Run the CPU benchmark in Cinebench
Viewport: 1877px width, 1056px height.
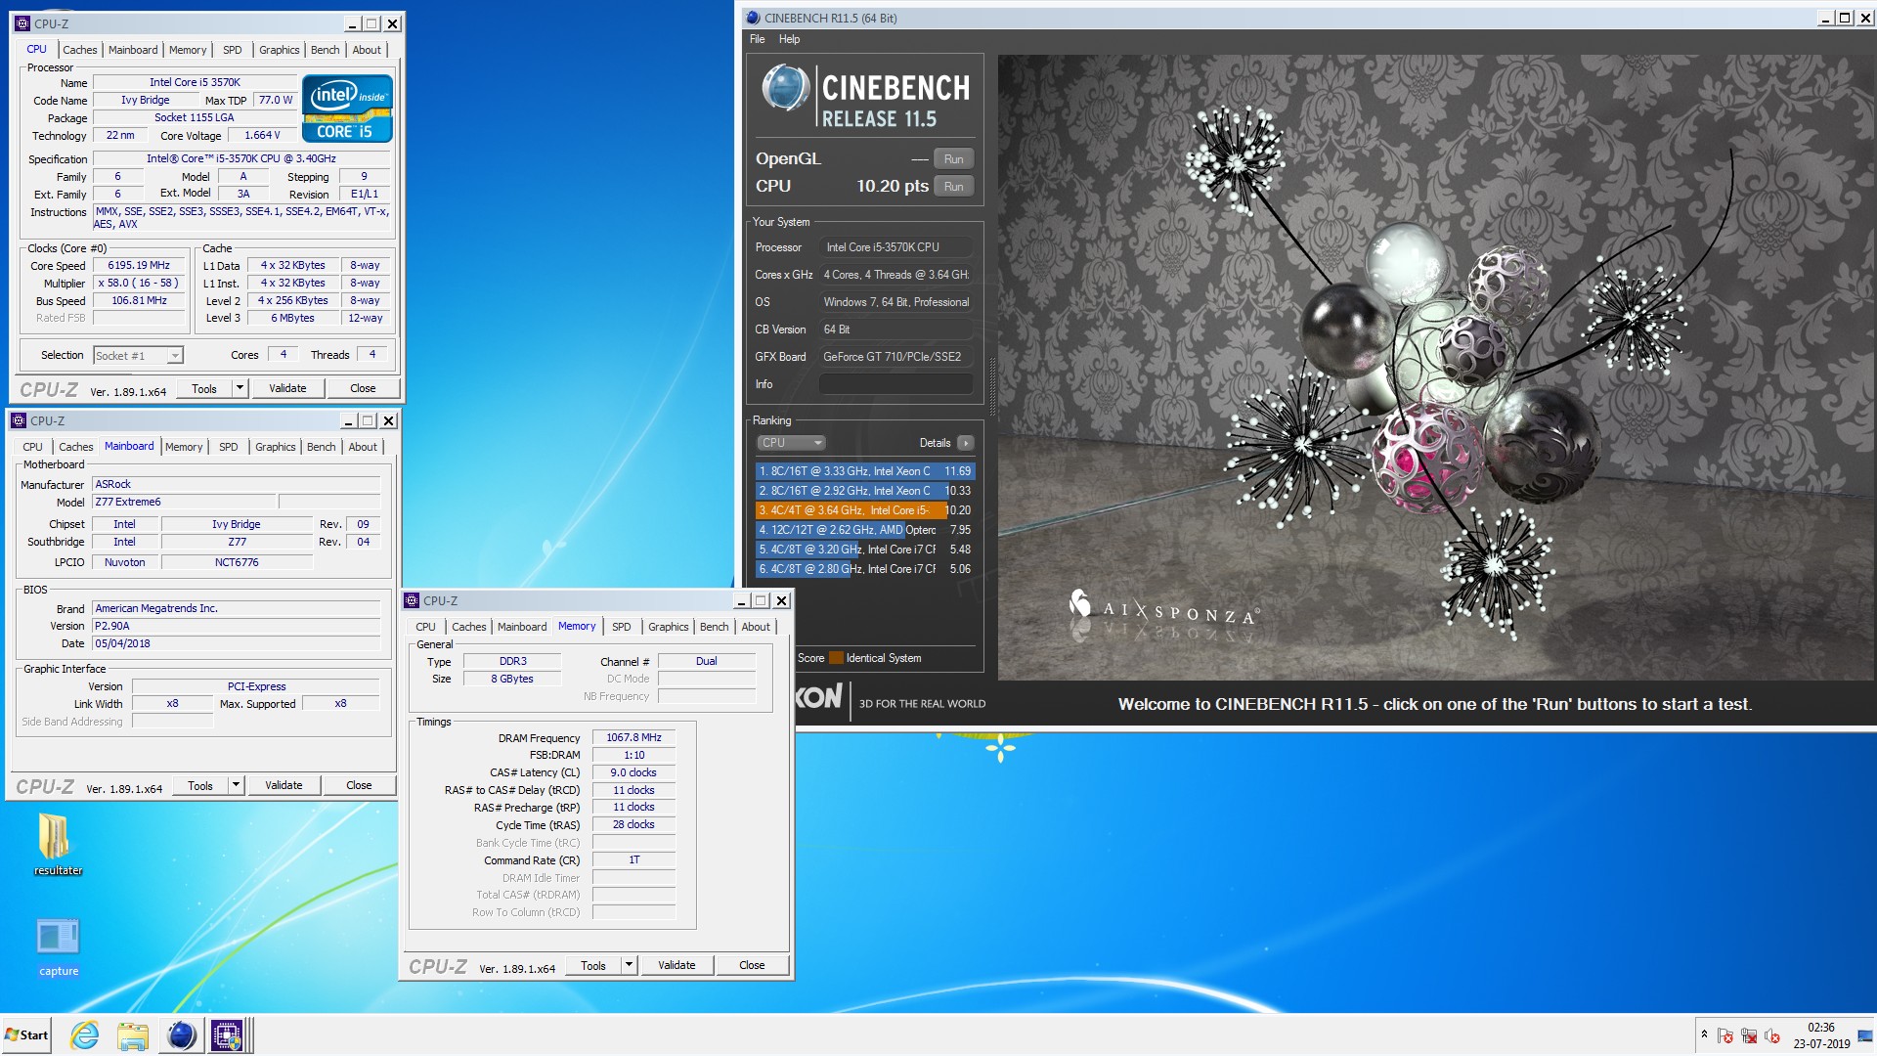(x=953, y=187)
